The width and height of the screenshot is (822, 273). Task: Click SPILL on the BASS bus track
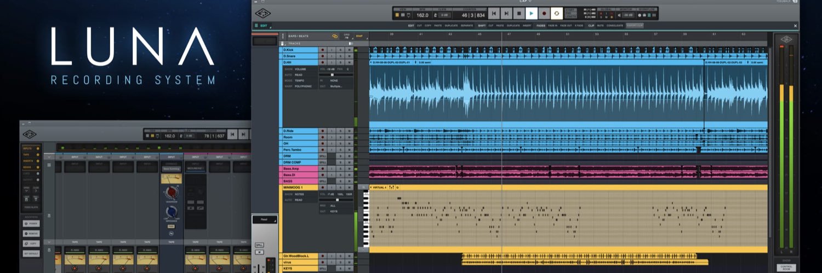[323, 181]
